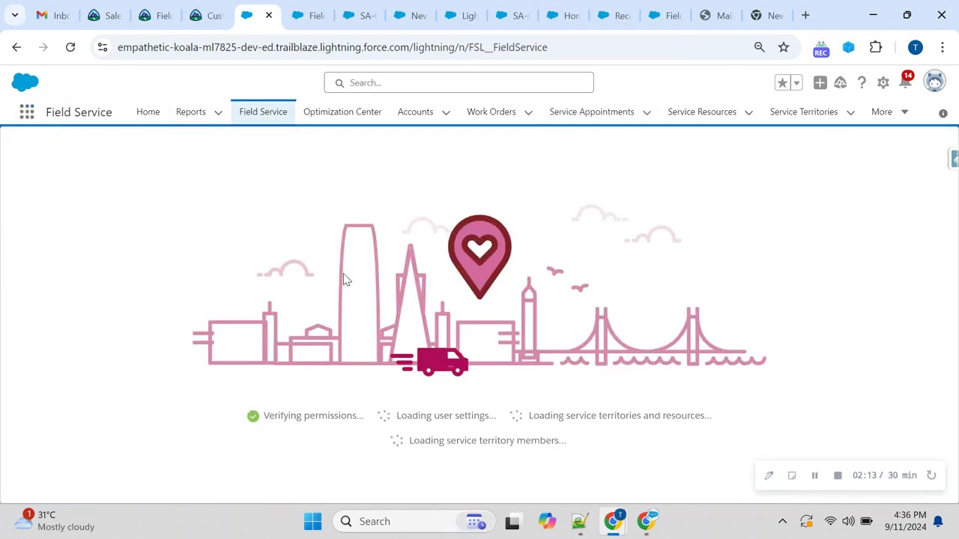This screenshot has height=539, width=959.
Task: Restart recording with the circular arrow
Action: pyautogui.click(x=931, y=475)
